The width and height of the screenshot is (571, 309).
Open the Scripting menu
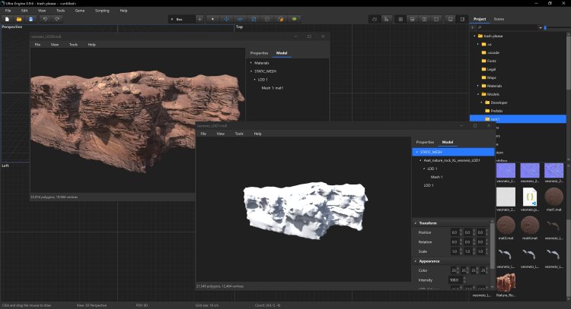tap(102, 11)
